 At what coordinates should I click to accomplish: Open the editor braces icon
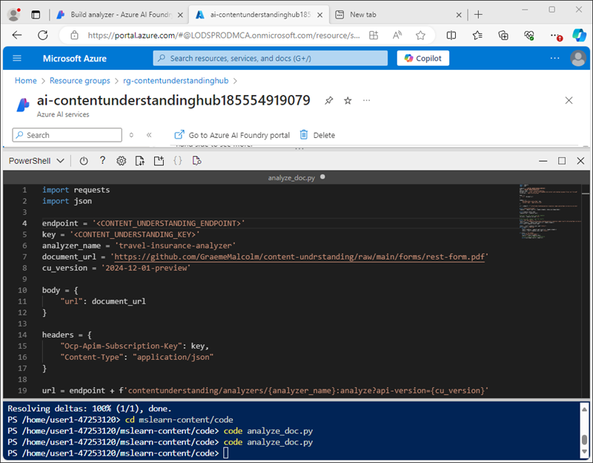pyautogui.click(x=177, y=161)
